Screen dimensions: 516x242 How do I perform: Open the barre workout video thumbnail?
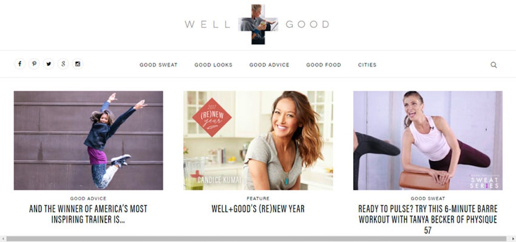click(428, 141)
